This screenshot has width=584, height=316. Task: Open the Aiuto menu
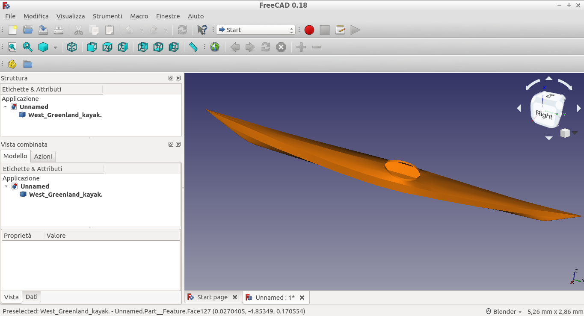click(196, 16)
